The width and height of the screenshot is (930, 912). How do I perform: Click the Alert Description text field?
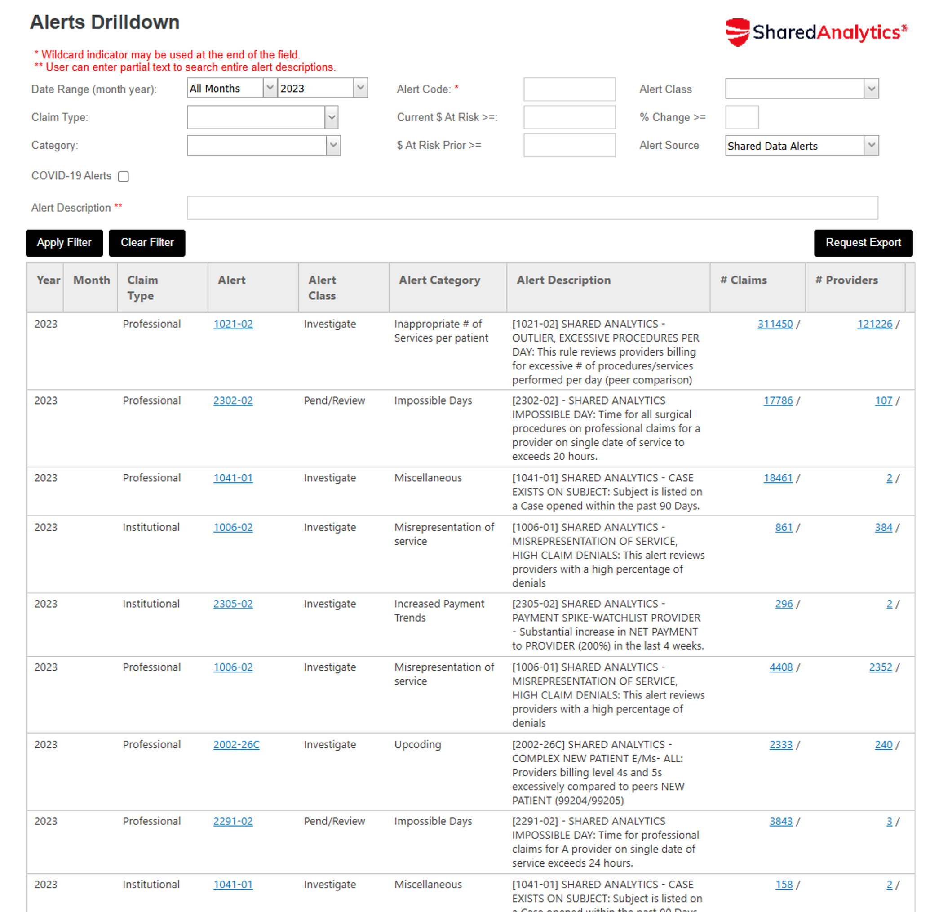[x=532, y=207]
